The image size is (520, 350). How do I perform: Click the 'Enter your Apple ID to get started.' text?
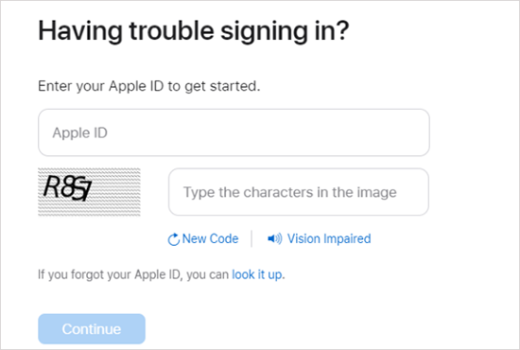(148, 86)
